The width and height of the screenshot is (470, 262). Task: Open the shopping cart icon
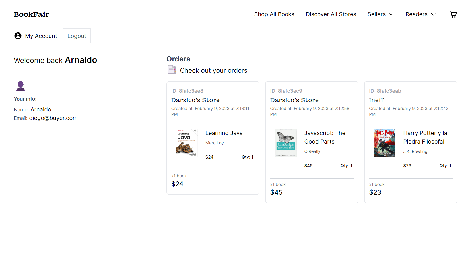point(453,14)
